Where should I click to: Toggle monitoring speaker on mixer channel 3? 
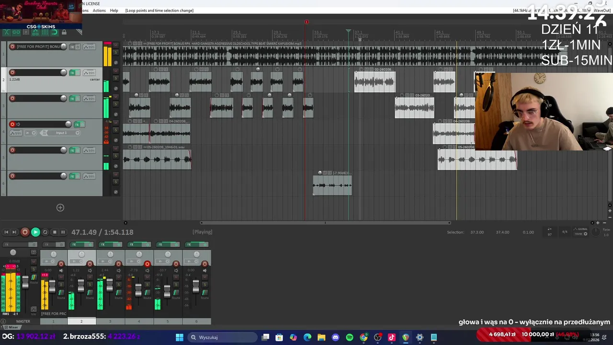(x=118, y=271)
